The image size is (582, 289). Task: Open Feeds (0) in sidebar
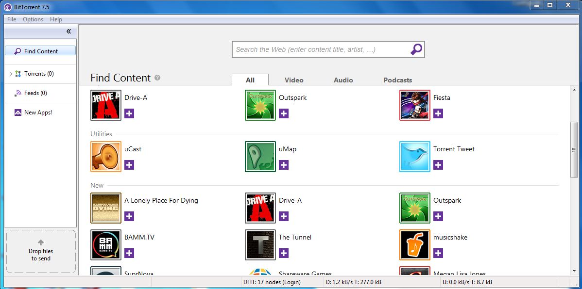point(35,93)
